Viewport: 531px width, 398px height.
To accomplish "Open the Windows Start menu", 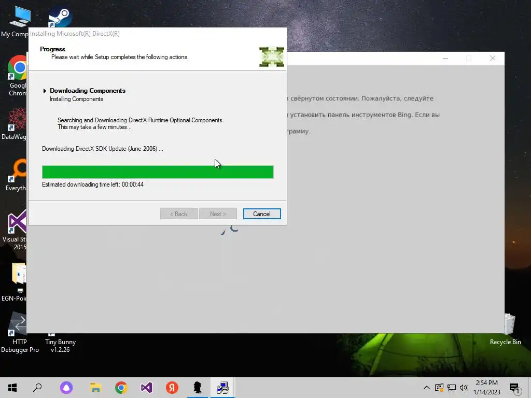I will [12, 388].
